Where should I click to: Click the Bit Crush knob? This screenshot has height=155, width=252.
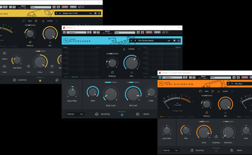tap(133, 94)
